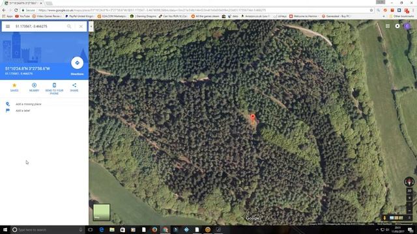The height and width of the screenshot is (234, 417).
Task: Share this location
Action: [x=74, y=87]
